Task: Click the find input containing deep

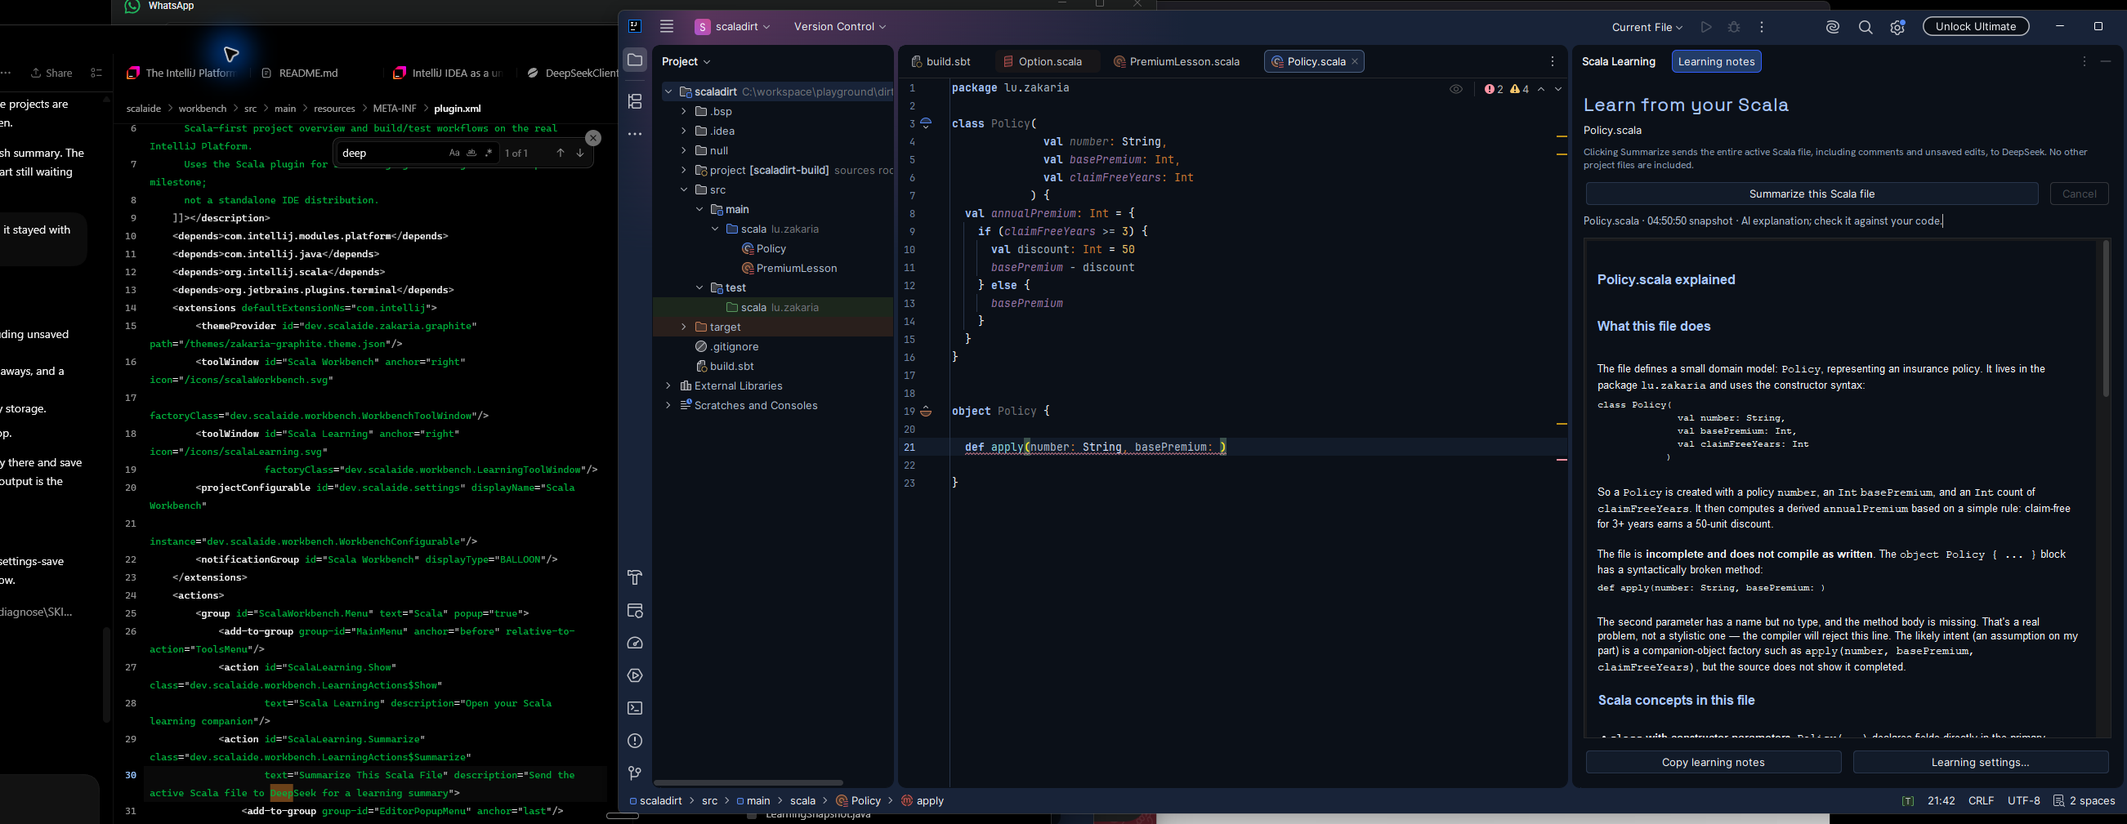Action: click(392, 153)
